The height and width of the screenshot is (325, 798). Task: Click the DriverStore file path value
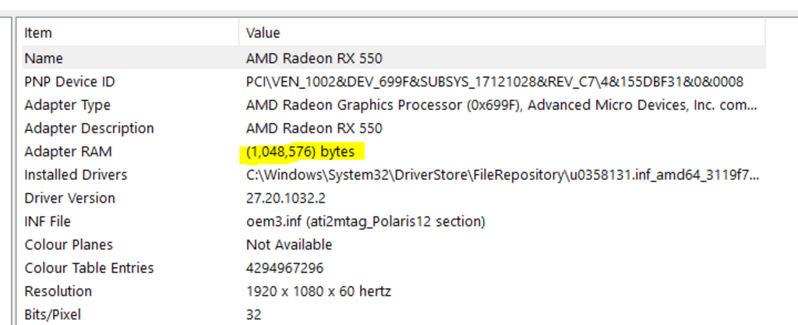502,175
